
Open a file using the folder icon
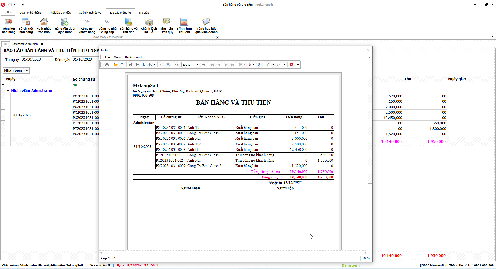(x=115, y=65)
